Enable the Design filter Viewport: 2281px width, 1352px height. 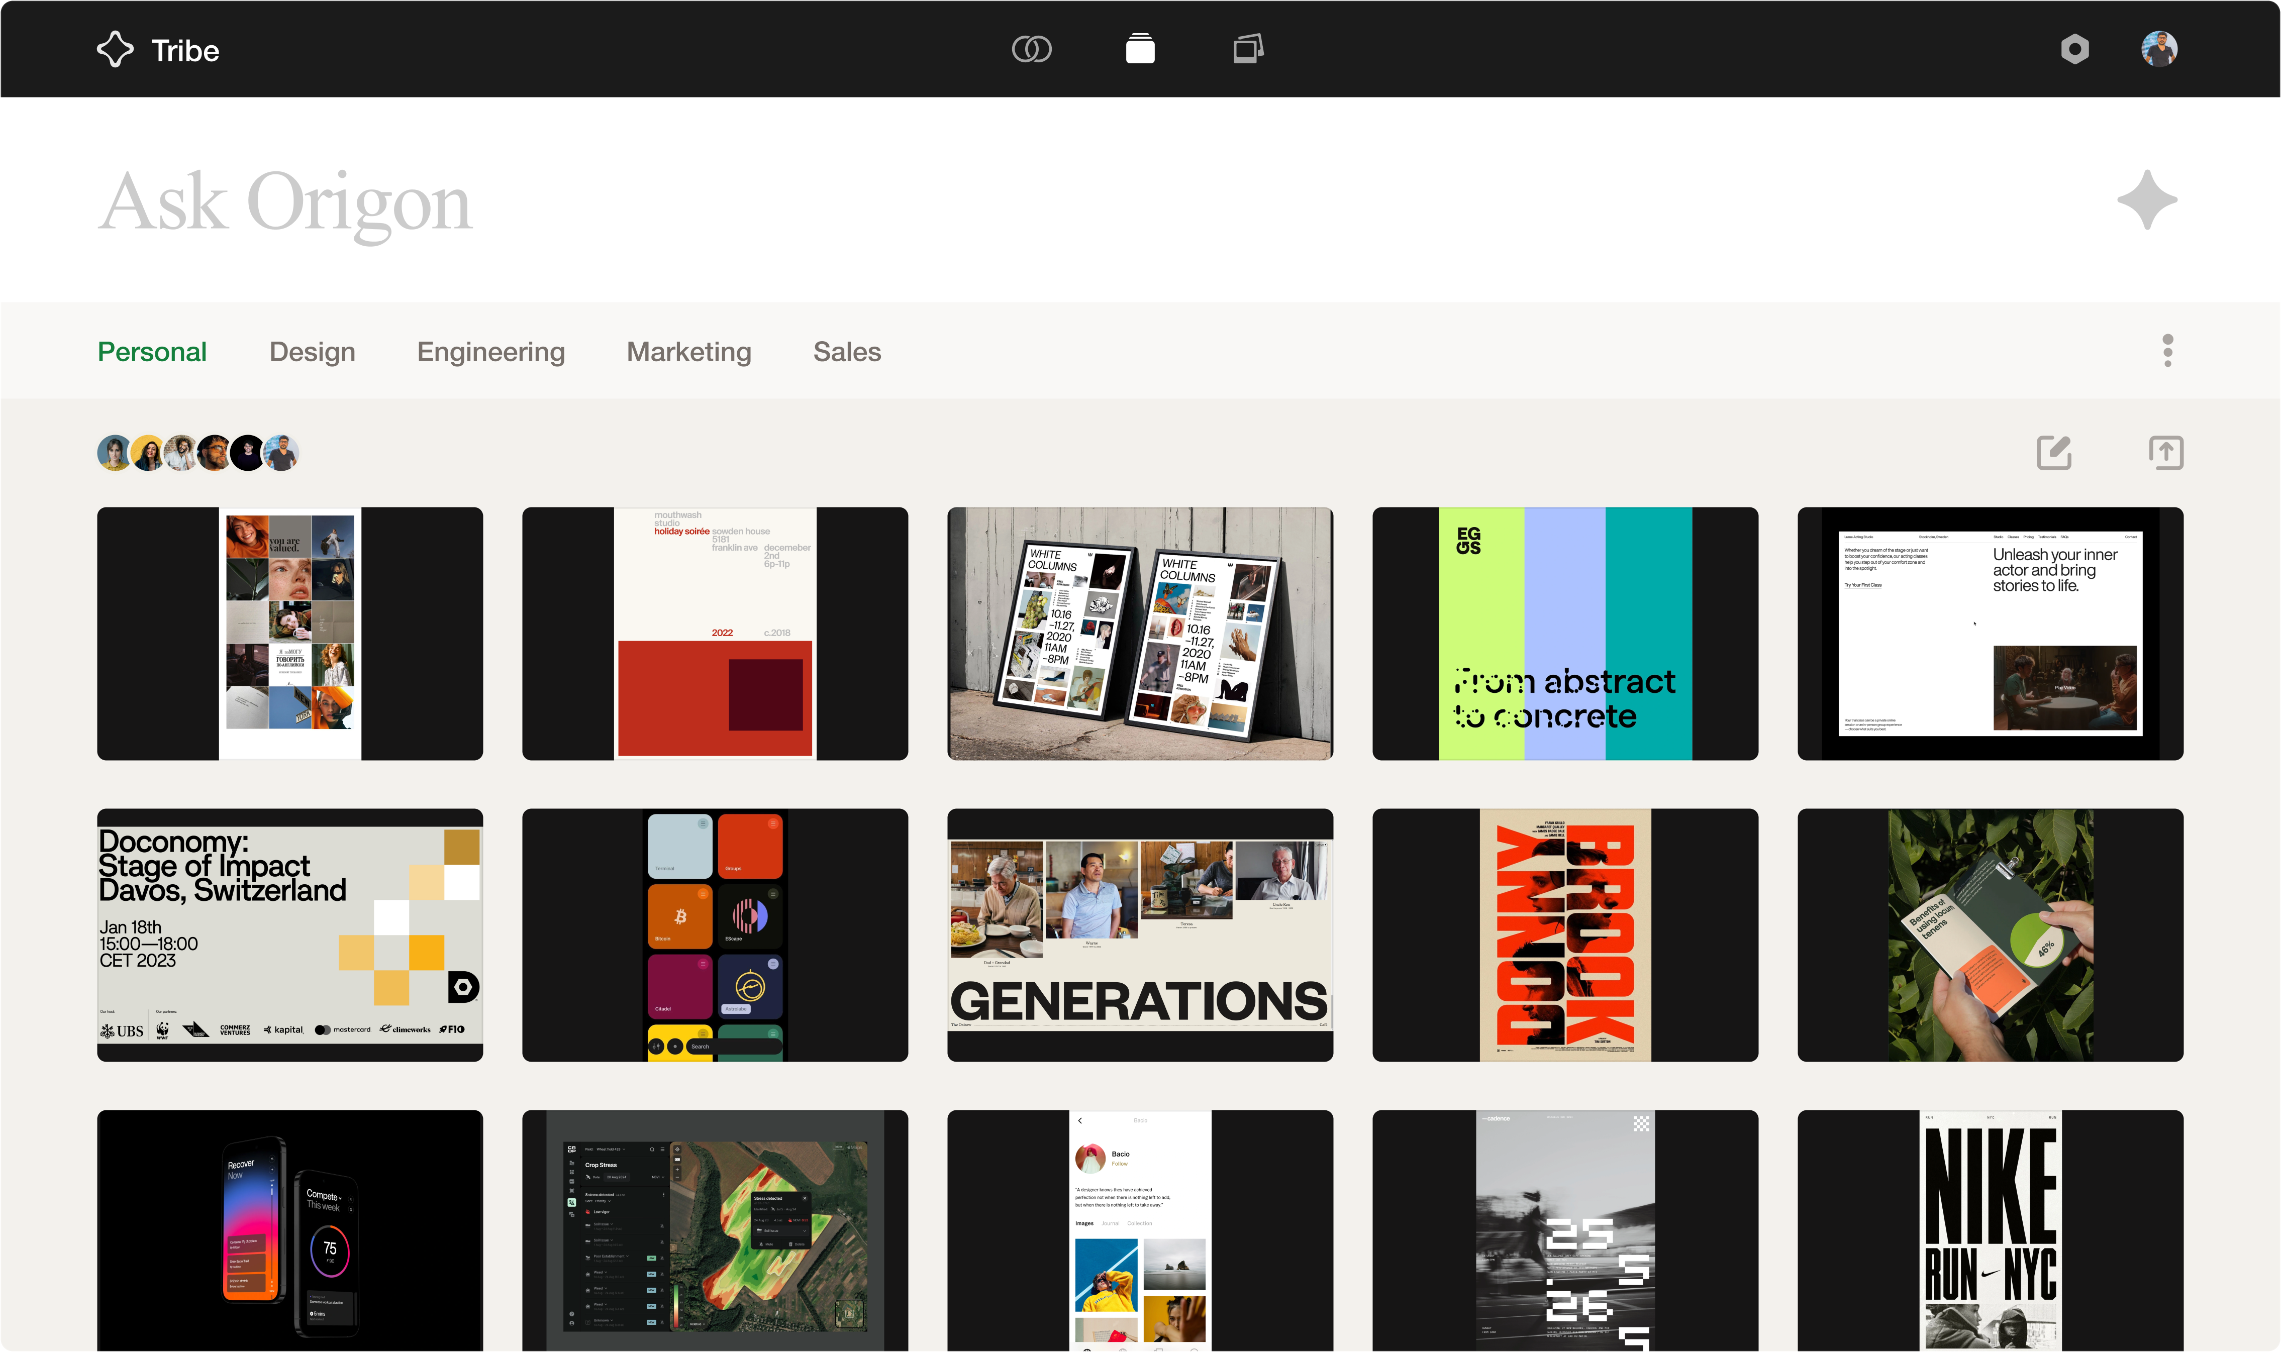[x=312, y=352]
